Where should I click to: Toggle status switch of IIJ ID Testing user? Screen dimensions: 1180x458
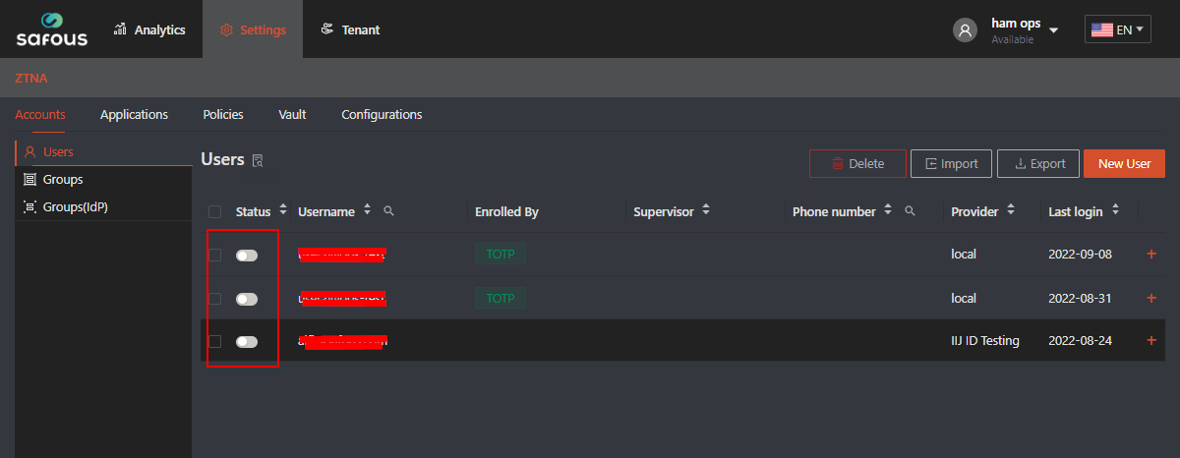(x=247, y=342)
